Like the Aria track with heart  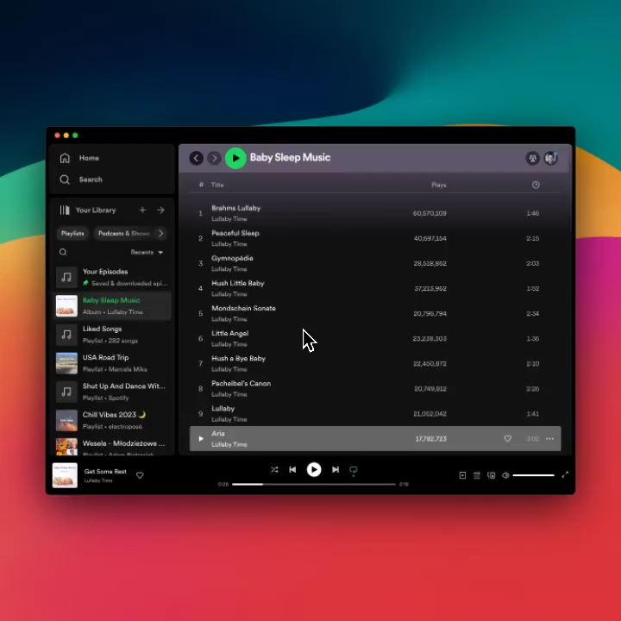[x=508, y=439]
